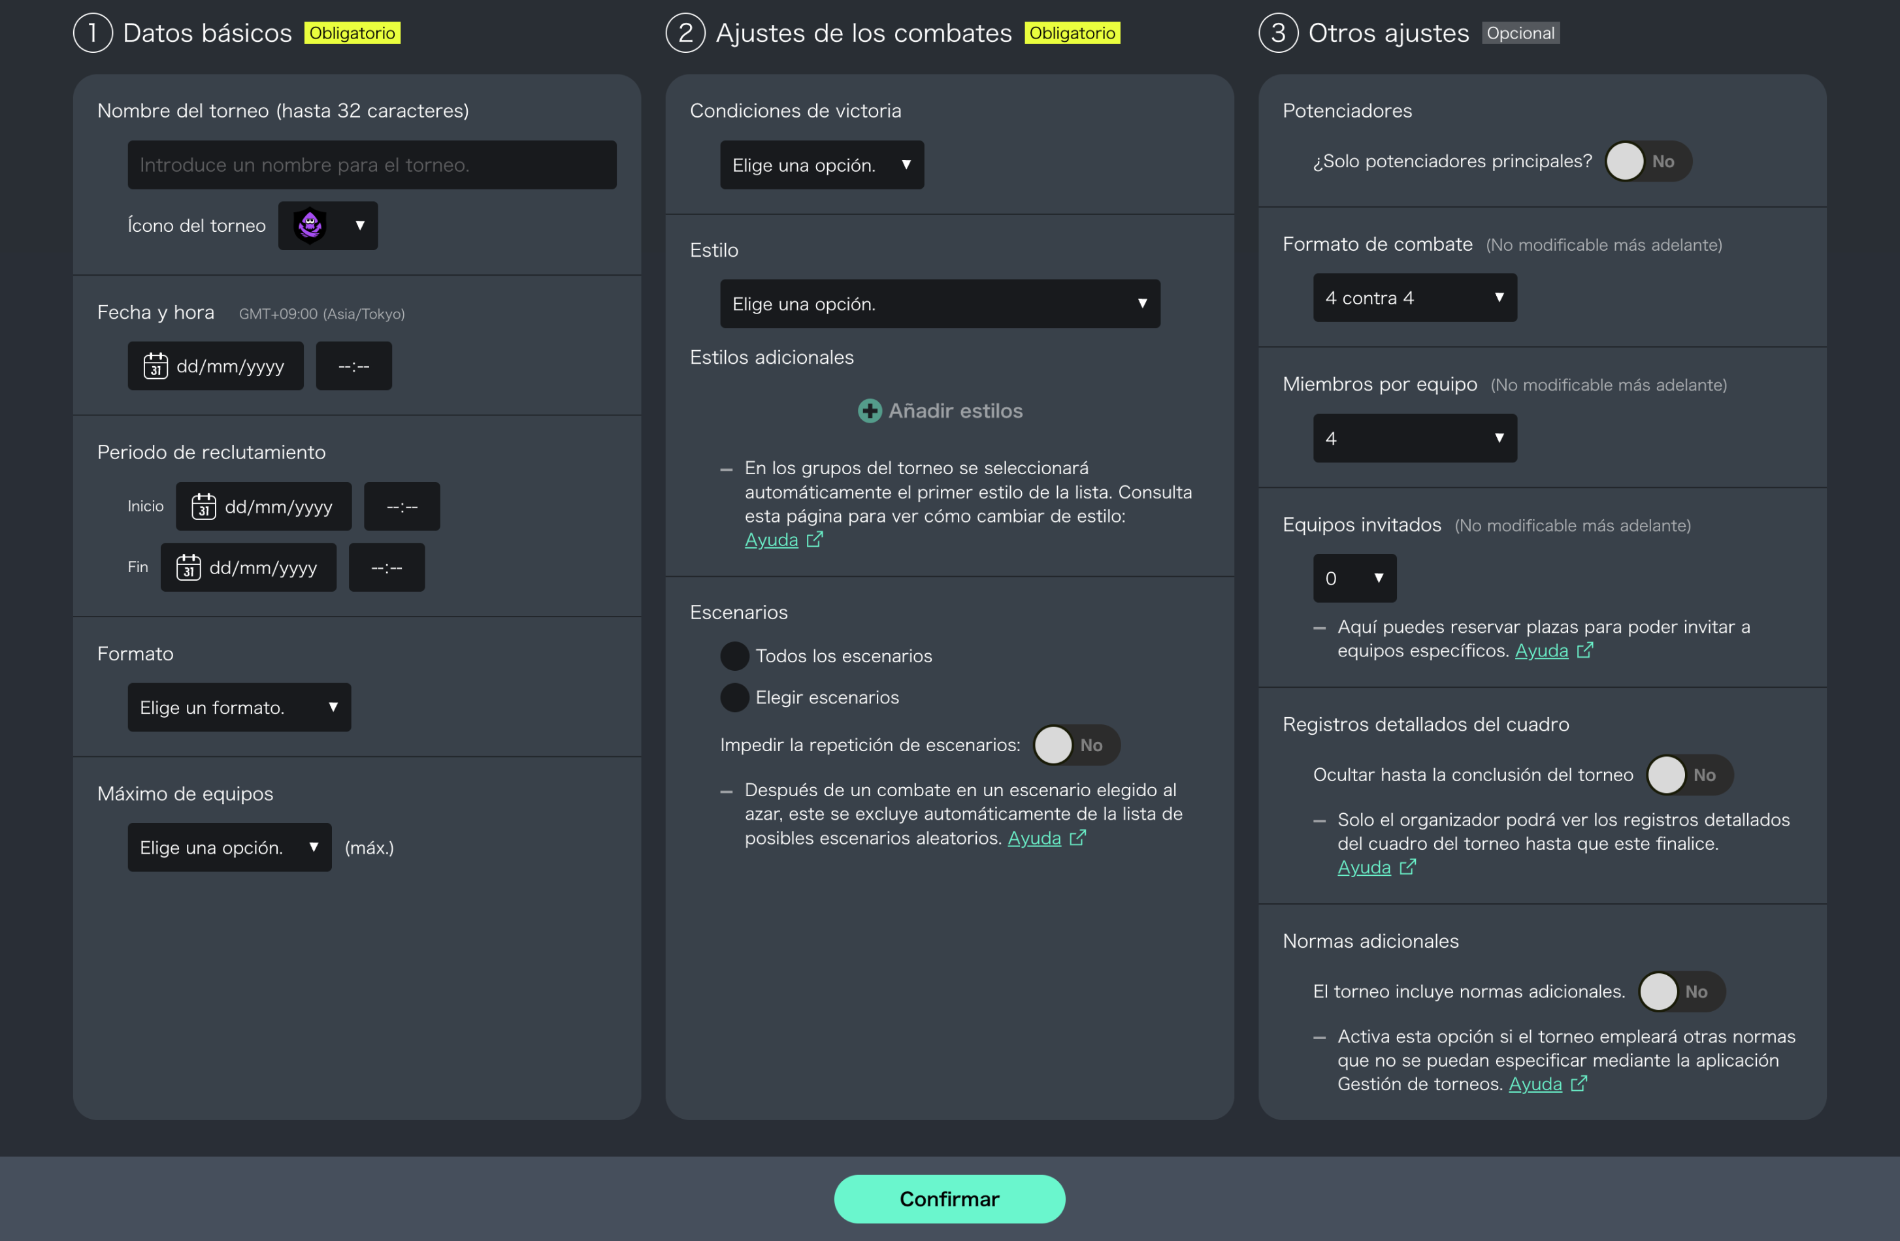1900x1241 pixels.
Task: Open the Inicio recruitment date field
Action: pos(263,506)
